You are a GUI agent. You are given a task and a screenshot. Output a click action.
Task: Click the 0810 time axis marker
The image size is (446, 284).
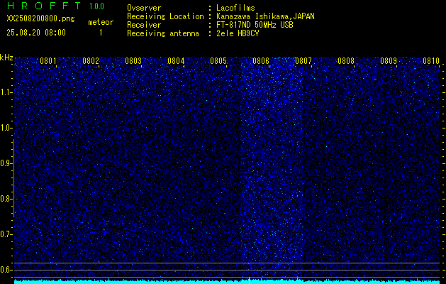(x=431, y=61)
